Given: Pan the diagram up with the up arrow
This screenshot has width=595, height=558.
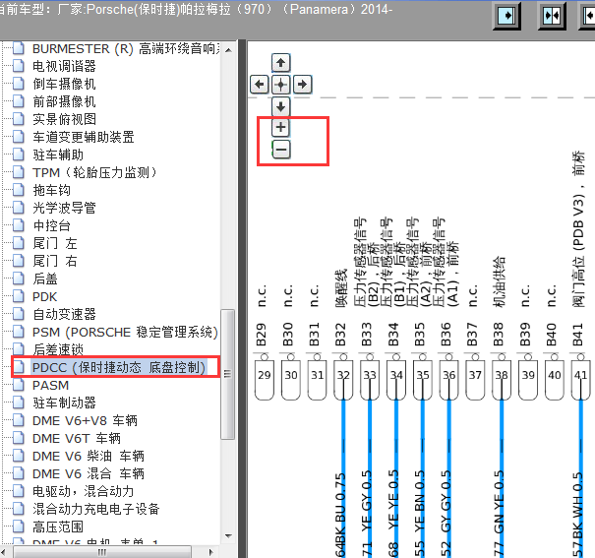Looking at the screenshot, I should [281, 63].
